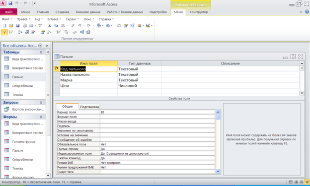Switch to Работа с базами данных tab
The height and width of the screenshot is (186, 310).
pos(125,12)
